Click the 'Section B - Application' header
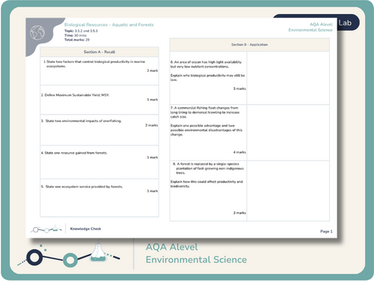The image size is (374, 281). point(250,45)
